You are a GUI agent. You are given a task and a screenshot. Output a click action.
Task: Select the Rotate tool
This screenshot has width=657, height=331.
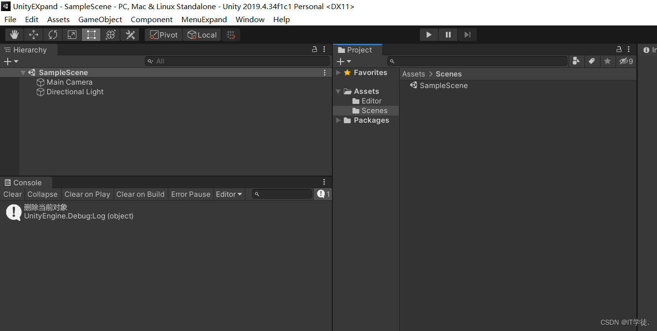click(53, 35)
